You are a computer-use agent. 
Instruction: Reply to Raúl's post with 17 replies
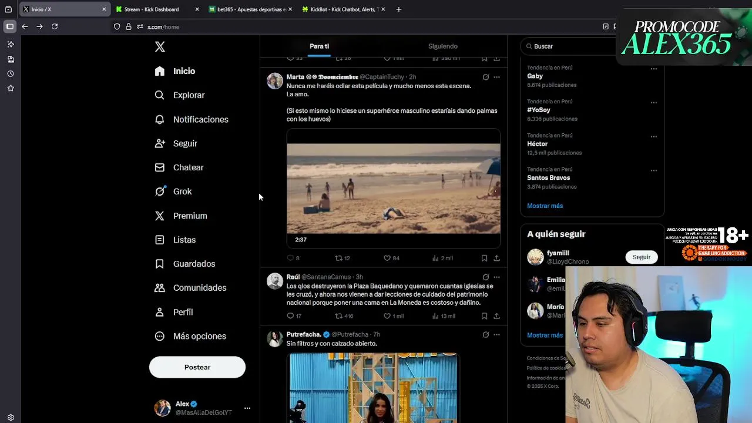click(294, 316)
